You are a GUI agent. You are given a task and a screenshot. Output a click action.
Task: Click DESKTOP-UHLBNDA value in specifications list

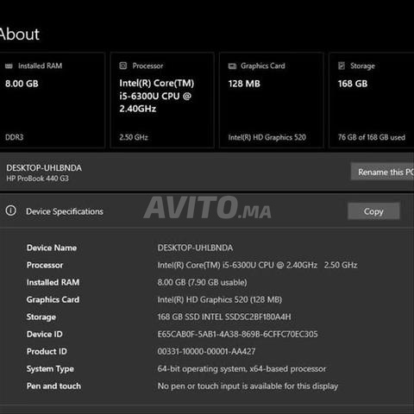coord(195,248)
